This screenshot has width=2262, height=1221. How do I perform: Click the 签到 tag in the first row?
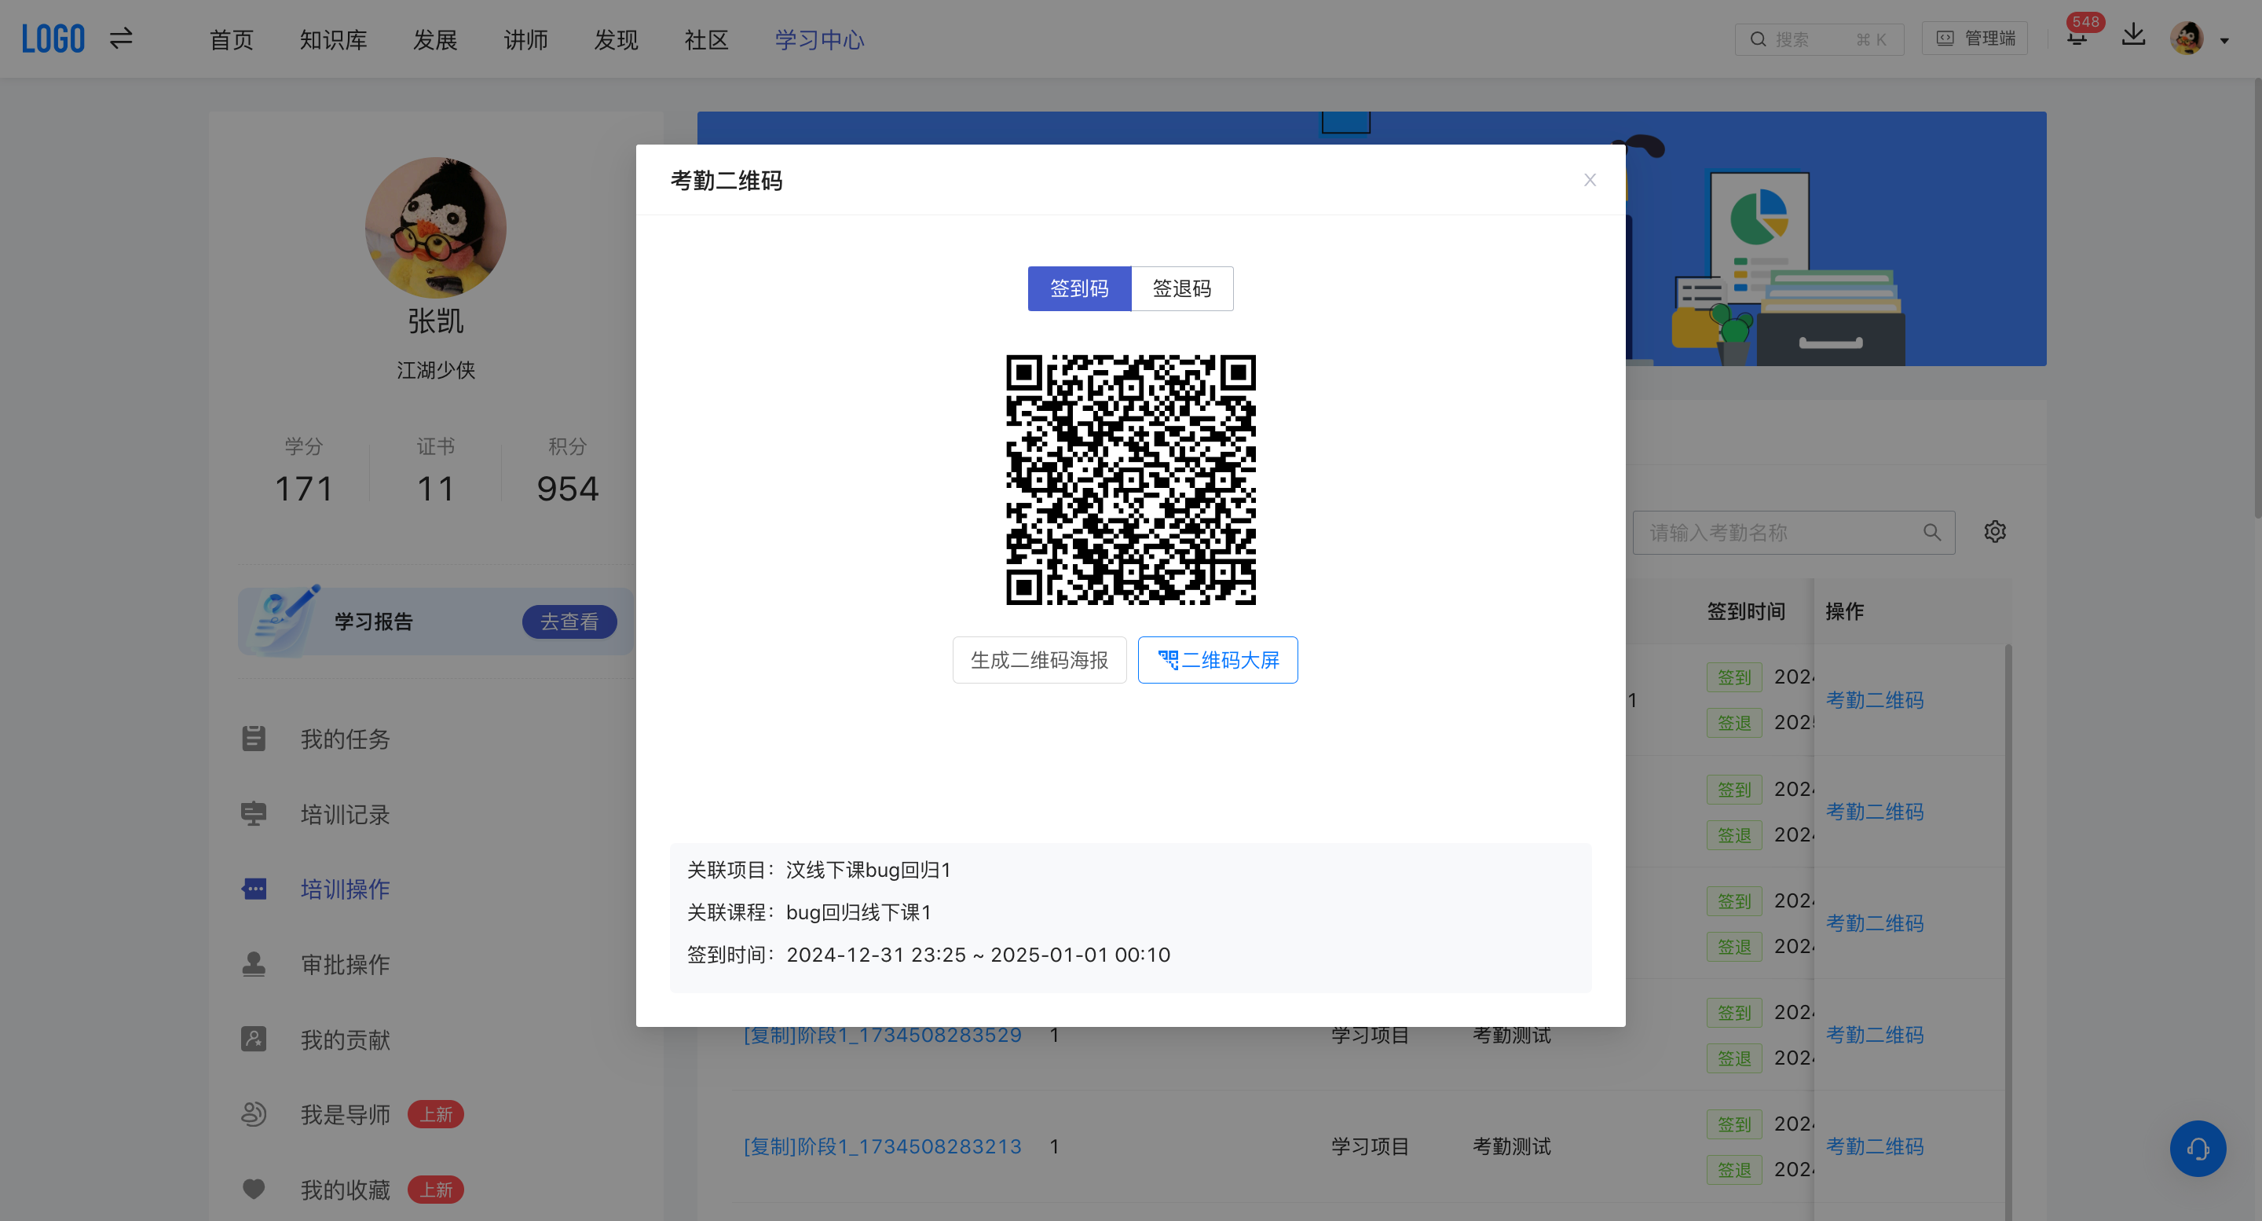[1734, 677]
